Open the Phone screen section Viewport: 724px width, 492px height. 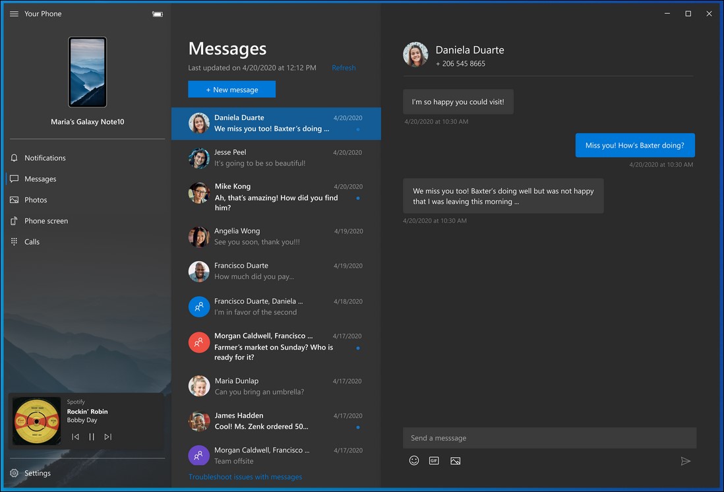(87, 221)
